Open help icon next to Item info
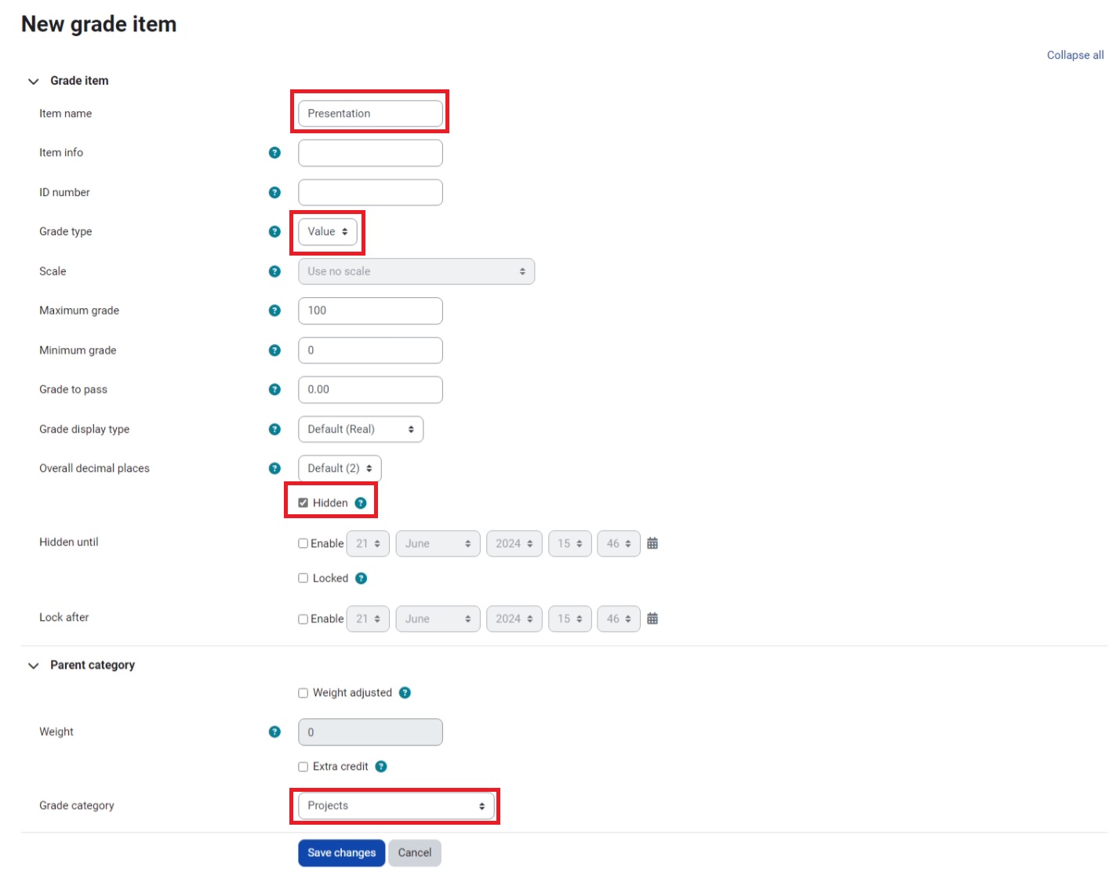 (274, 153)
